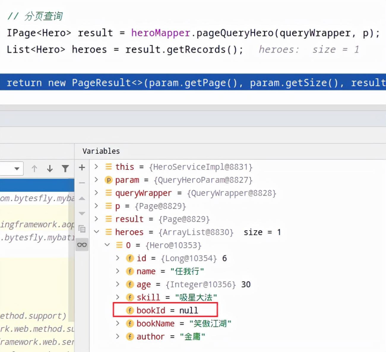Expand the 'queryWrapper' variable node
Image resolution: width=386 pixels, height=352 pixels.
[x=96, y=193]
